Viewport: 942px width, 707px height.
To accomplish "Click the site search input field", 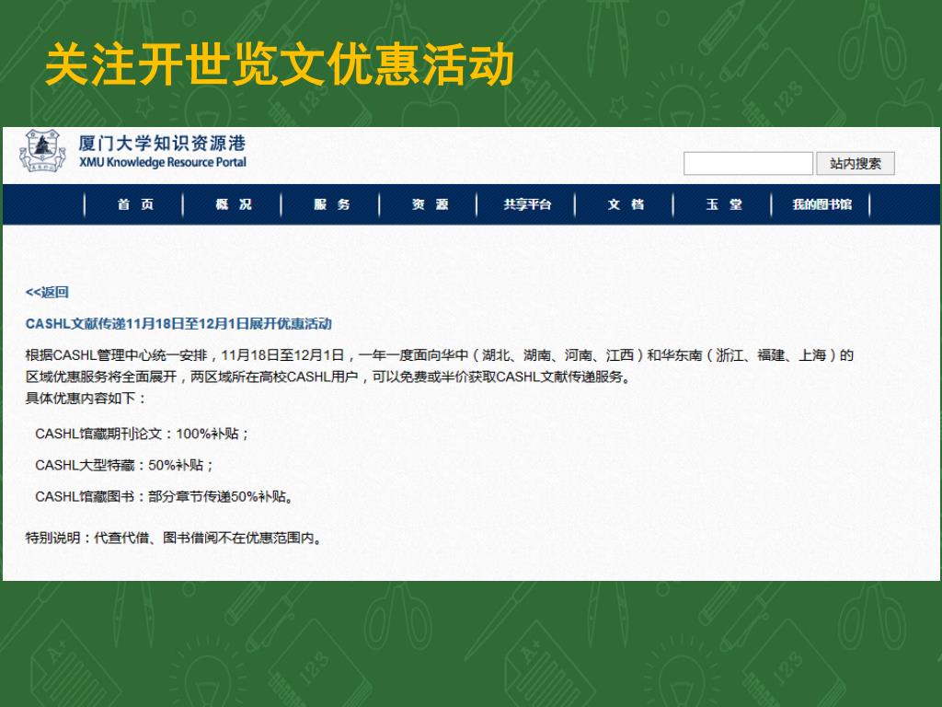I will click(748, 164).
